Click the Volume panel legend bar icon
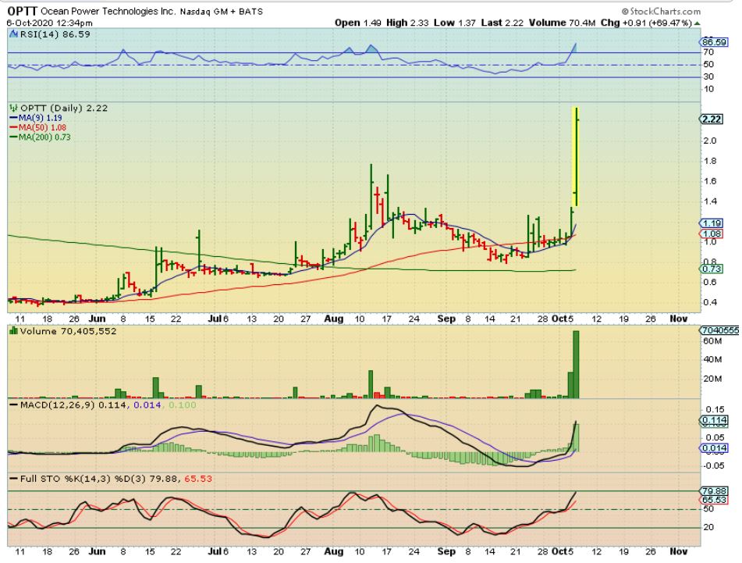This screenshot has width=742, height=563. click(12, 331)
